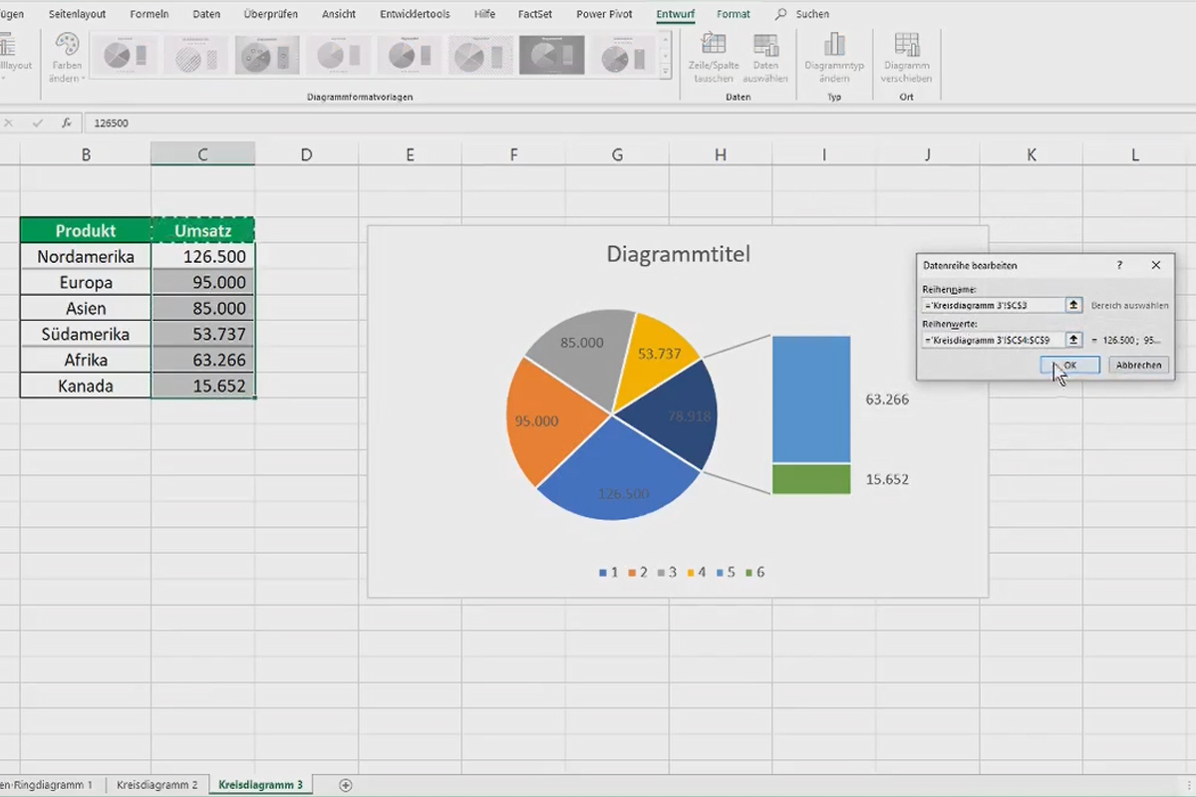Select the first chart style thumbnail
The width and height of the screenshot is (1196, 797).
[x=127, y=55]
